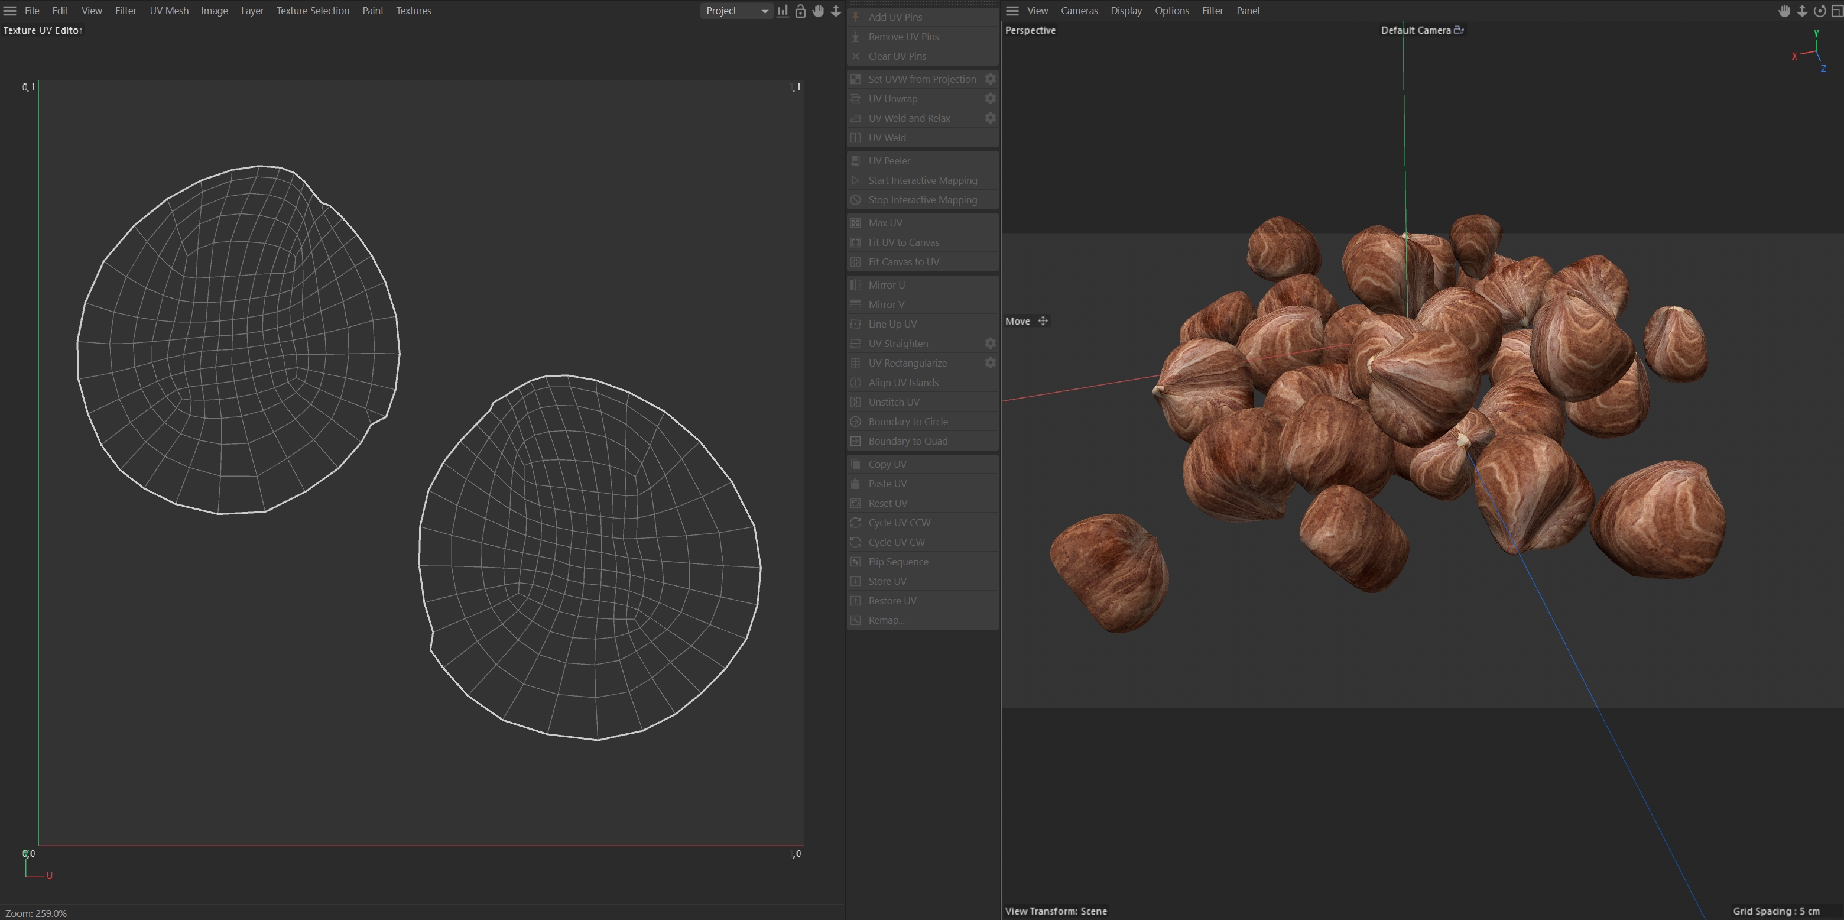Click the pan hand icon in UV editor

click(818, 11)
